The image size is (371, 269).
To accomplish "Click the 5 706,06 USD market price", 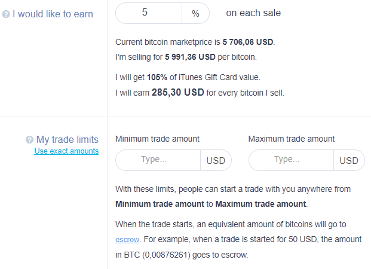I will (247, 42).
